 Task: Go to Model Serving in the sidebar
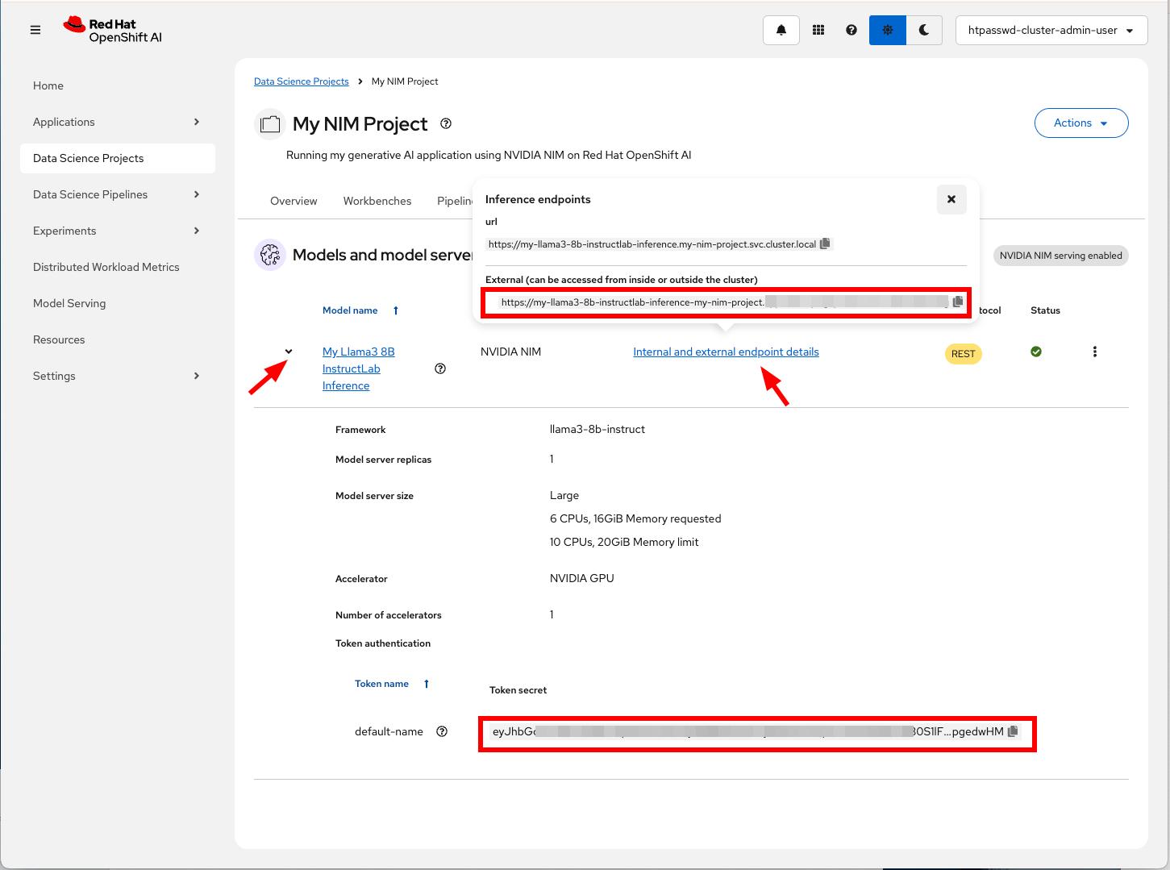click(x=69, y=303)
